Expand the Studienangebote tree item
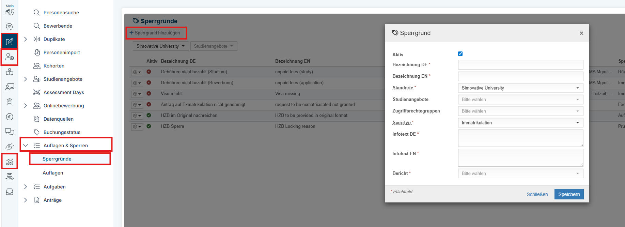 pos(26,79)
